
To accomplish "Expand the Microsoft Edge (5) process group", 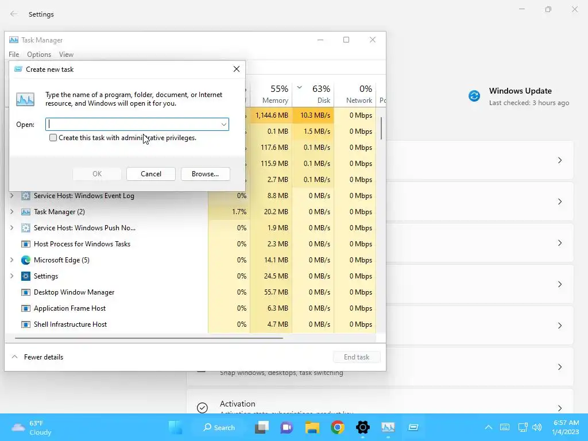I will [11, 260].
